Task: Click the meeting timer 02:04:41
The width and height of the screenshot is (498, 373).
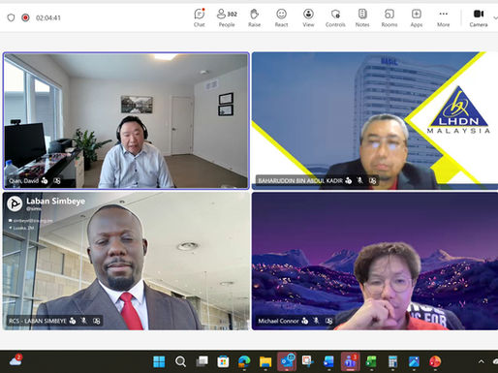Action: 48,17
